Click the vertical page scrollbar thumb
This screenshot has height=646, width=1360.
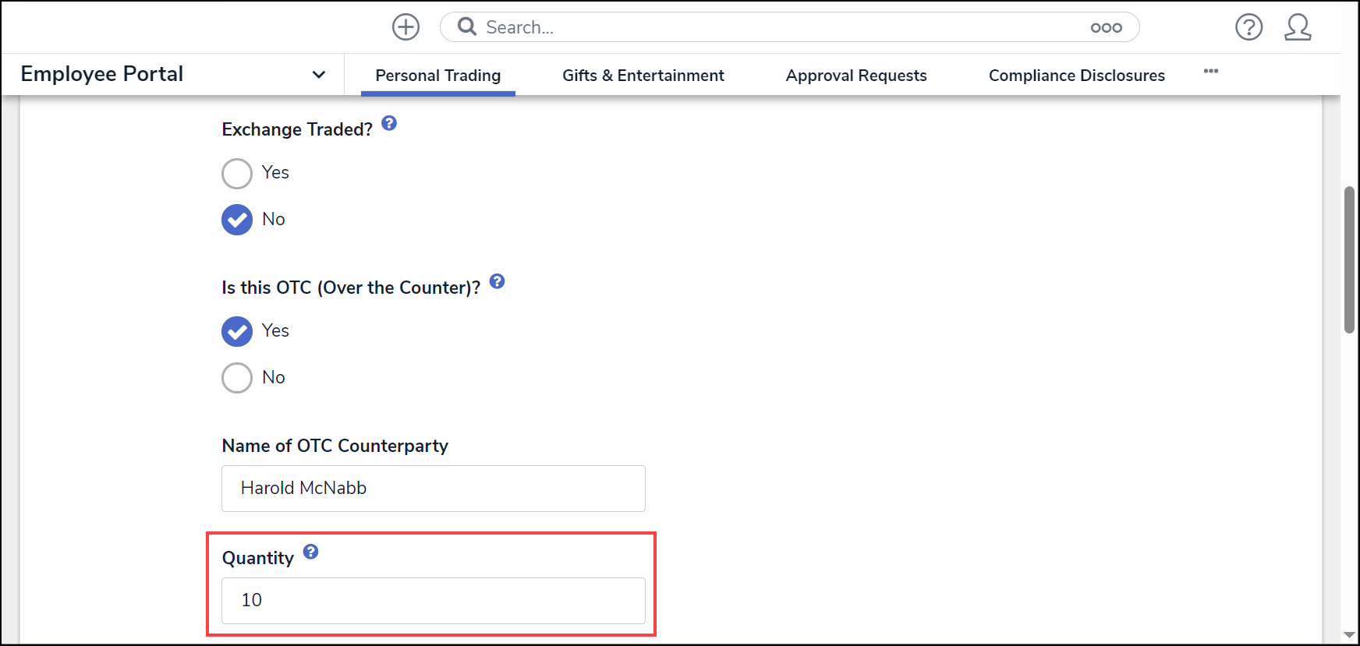point(1349,259)
